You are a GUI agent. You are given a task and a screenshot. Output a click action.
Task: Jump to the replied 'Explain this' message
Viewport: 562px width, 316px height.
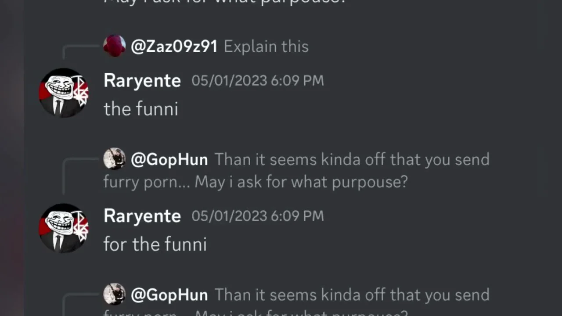point(266,47)
